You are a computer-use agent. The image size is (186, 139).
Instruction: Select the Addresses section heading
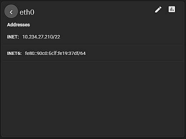[x=19, y=25]
